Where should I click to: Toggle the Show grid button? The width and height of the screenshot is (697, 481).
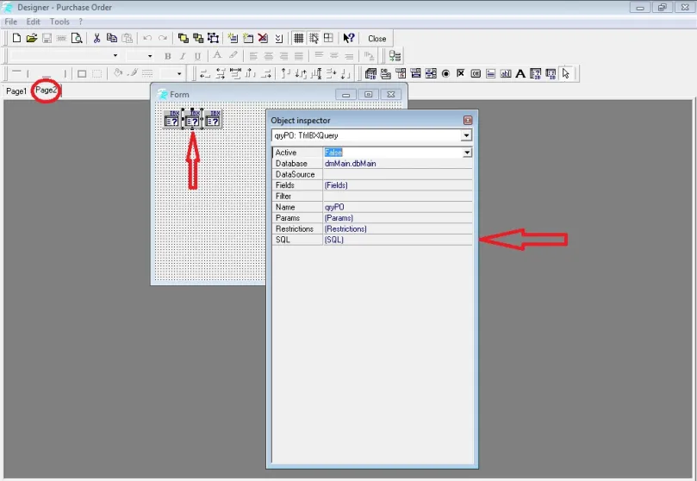pyautogui.click(x=298, y=38)
